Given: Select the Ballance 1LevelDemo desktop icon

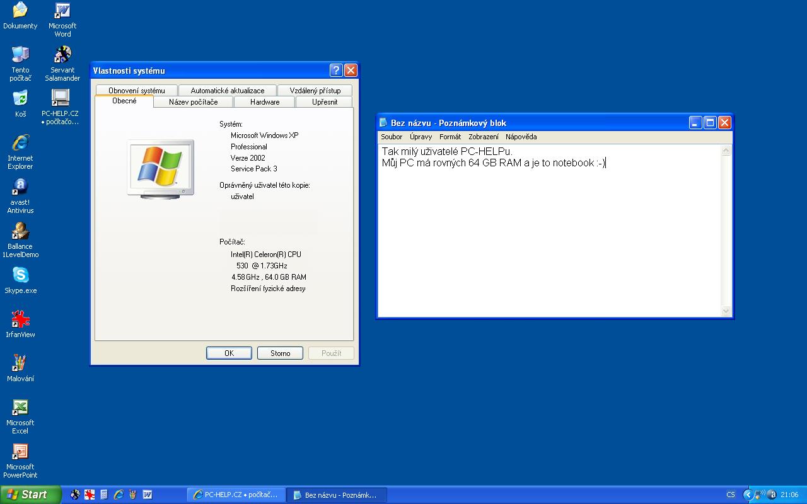Looking at the screenshot, I should (20, 241).
